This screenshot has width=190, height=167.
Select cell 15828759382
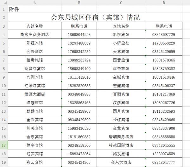click(164, 68)
